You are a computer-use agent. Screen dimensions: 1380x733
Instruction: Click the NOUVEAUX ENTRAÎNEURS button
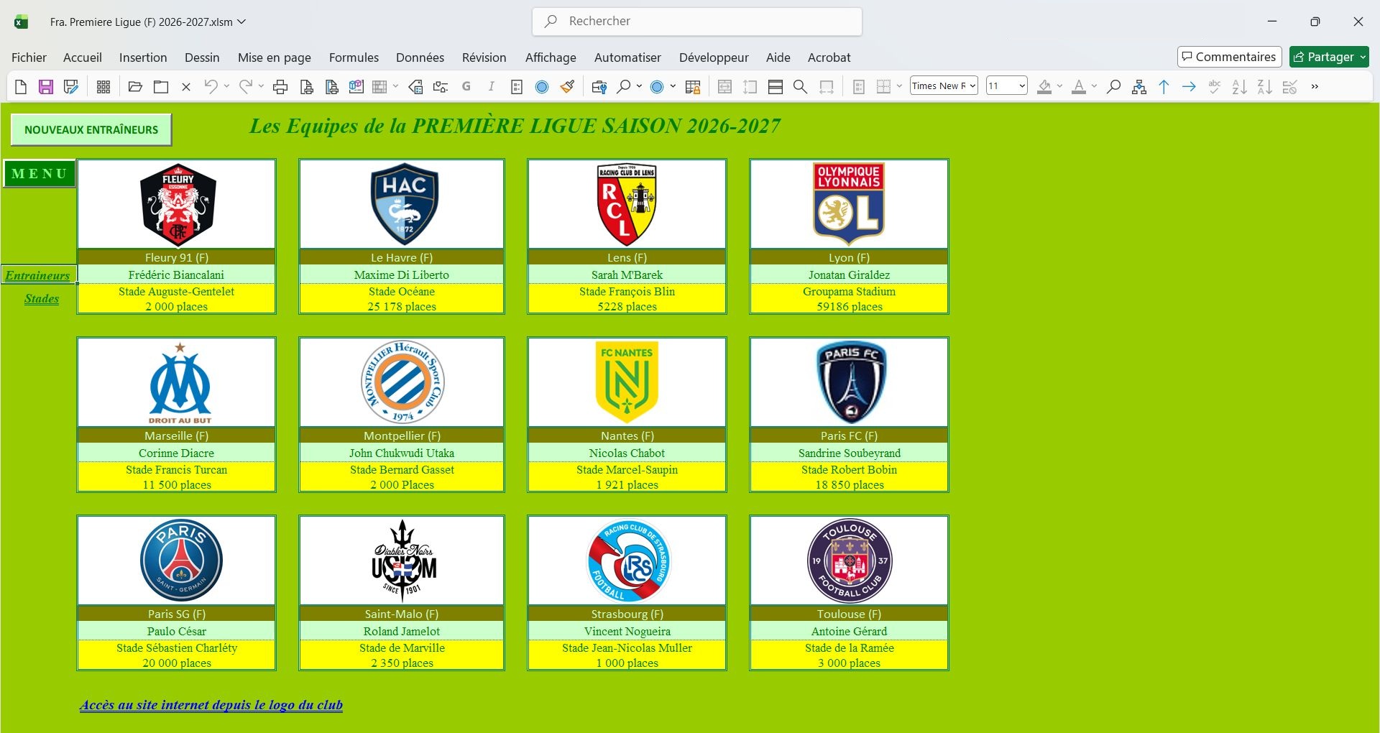(x=91, y=130)
